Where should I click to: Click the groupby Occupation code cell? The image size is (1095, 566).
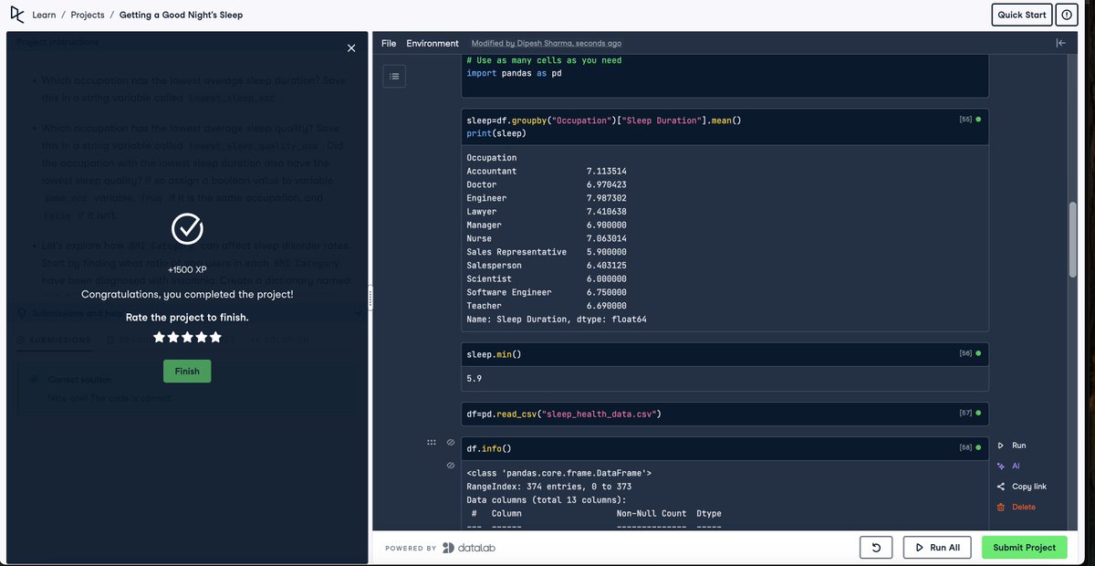(x=725, y=126)
